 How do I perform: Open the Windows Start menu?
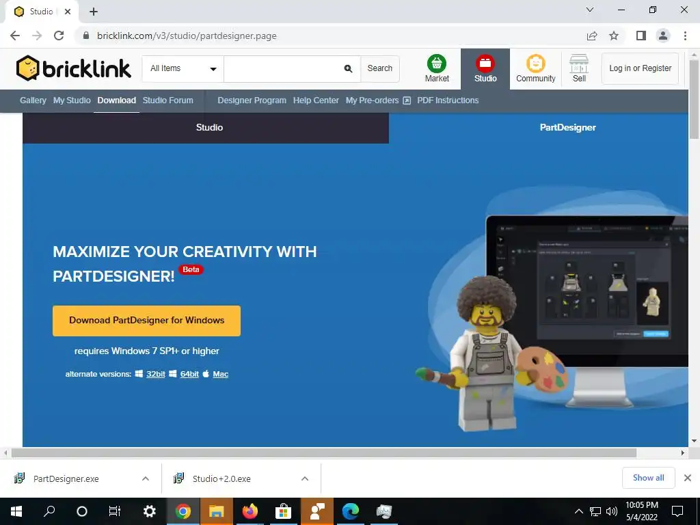pyautogui.click(x=16, y=511)
